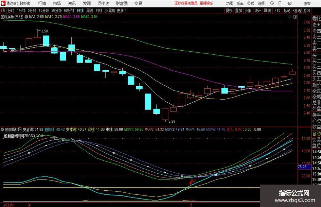The height and width of the screenshot is (207, 321).
Task: Switch to the 分时 chart tab
Action: click(11, 11)
